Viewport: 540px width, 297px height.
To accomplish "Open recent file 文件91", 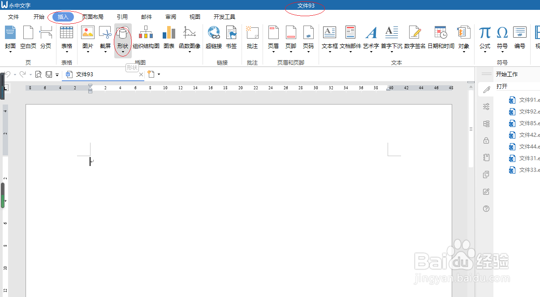I will tap(524, 100).
